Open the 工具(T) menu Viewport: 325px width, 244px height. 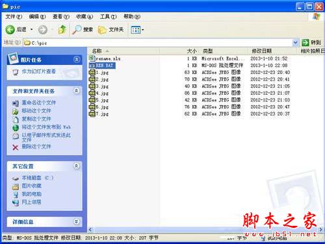[x=108, y=17]
